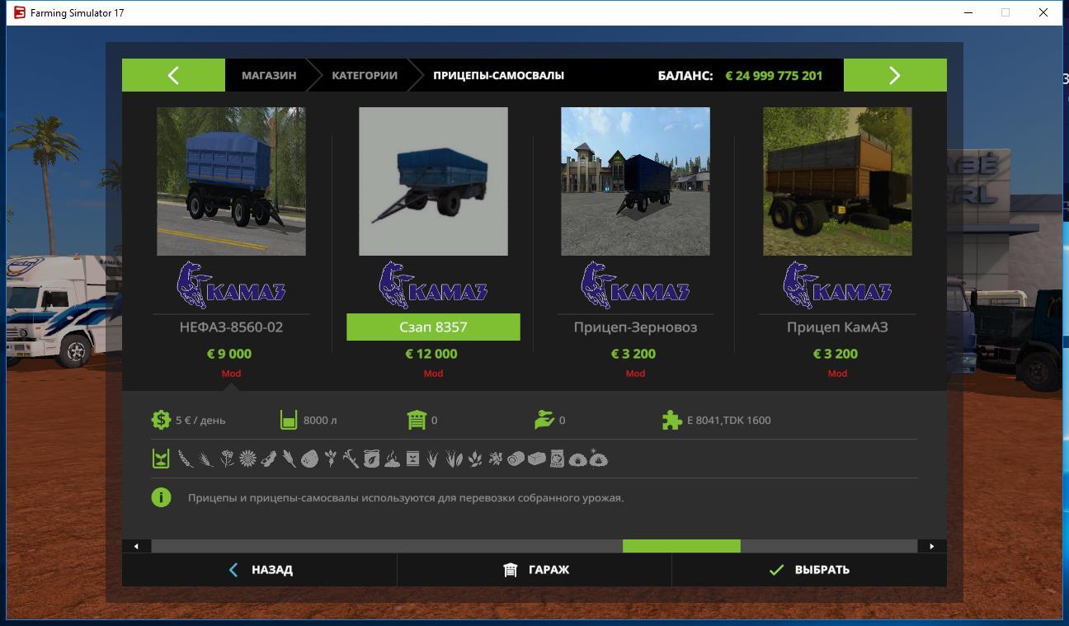
Task: Go to next shop page with right arrow
Action: (x=895, y=75)
